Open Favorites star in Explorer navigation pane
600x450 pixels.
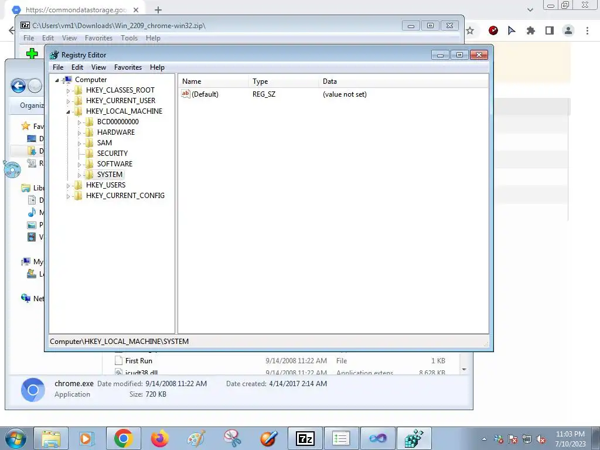point(26,126)
